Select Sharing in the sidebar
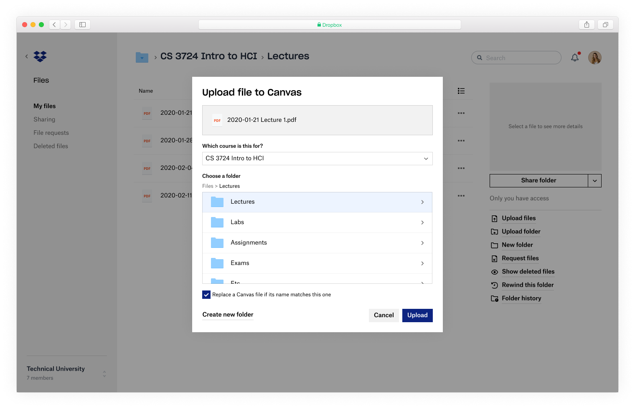Viewport: 635px width, 409px height. point(44,119)
